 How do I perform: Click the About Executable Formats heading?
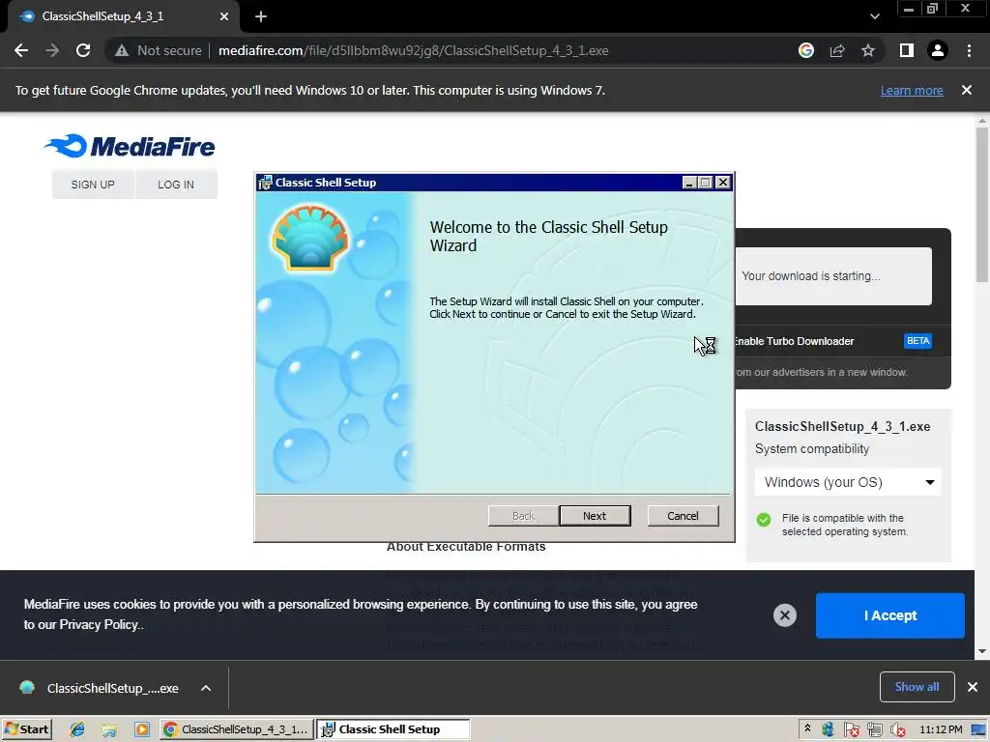pyautogui.click(x=466, y=547)
